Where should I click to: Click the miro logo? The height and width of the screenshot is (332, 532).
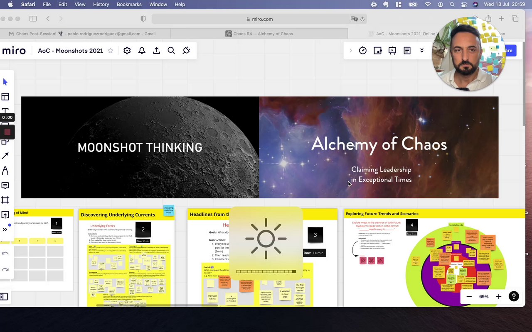click(x=14, y=51)
